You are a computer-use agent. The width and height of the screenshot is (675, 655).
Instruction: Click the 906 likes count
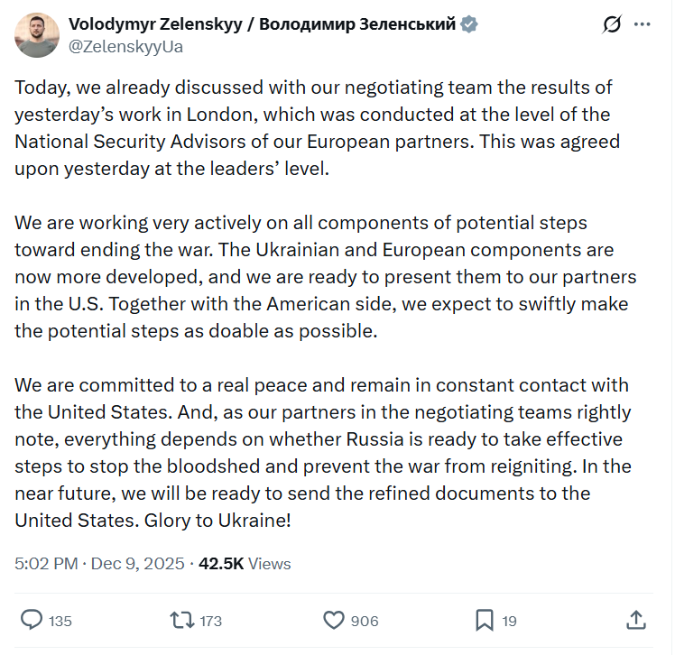(x=365, y=621)
